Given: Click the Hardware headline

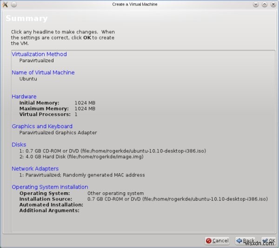Looking at the screenshot, I should 24,97.
